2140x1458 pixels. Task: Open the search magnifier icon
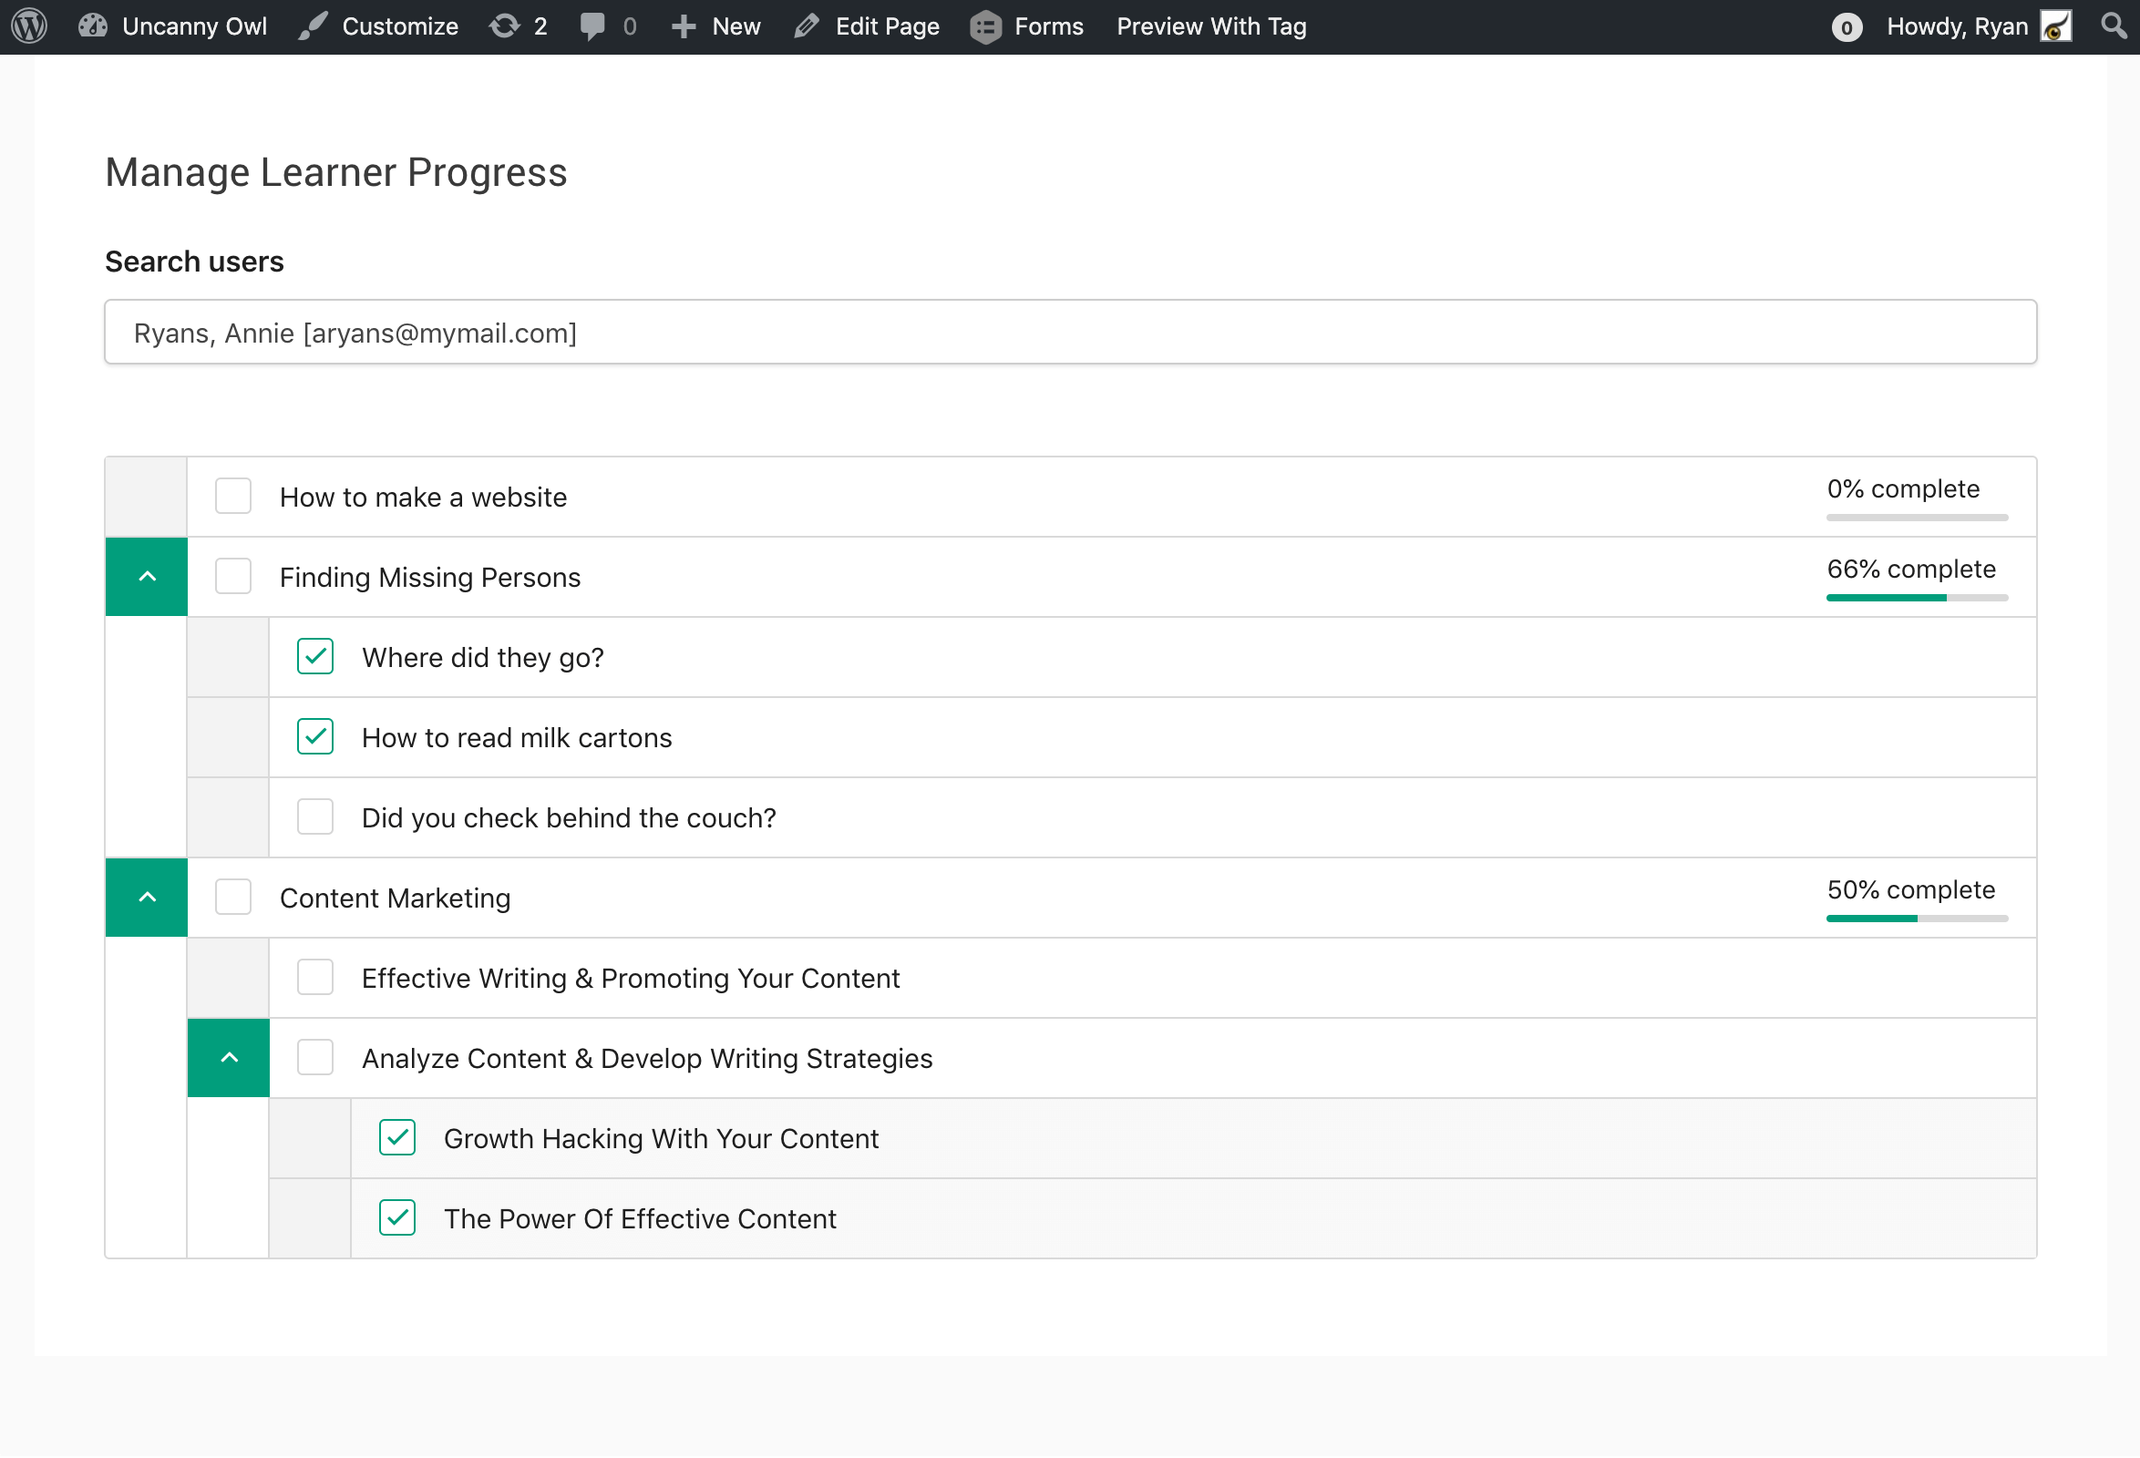tap(2114, 26)
